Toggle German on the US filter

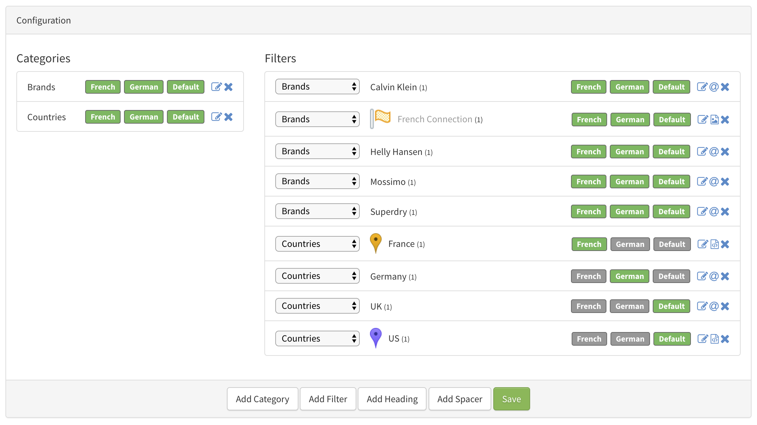point(630,339)
